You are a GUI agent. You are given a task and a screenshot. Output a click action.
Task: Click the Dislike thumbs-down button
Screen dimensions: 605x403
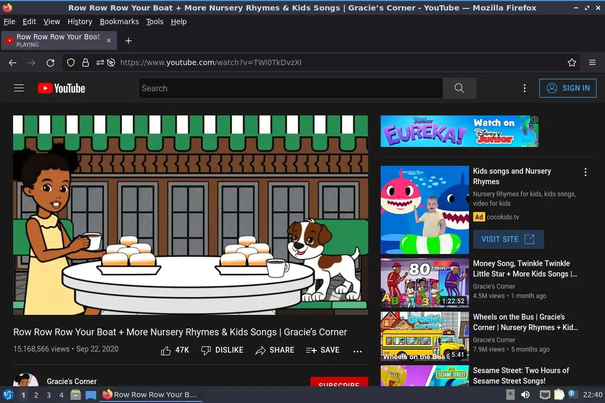coord(222,350)
